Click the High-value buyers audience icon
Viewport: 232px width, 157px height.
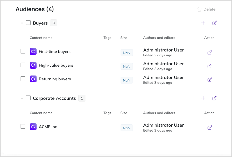click(33, 65)
